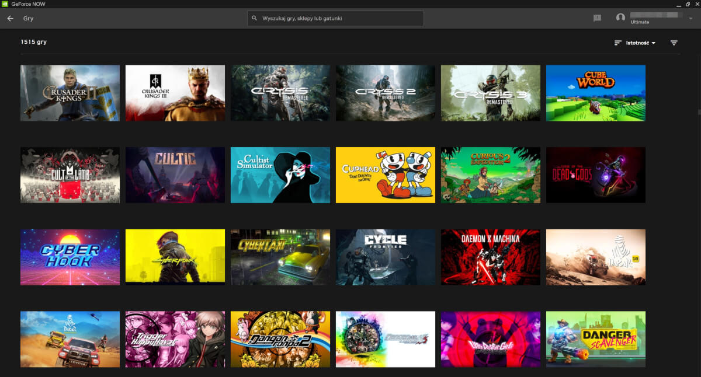This screenshot has width=701, height=377.
Task: Open the feedback icon near the profile
Action: 596,18
